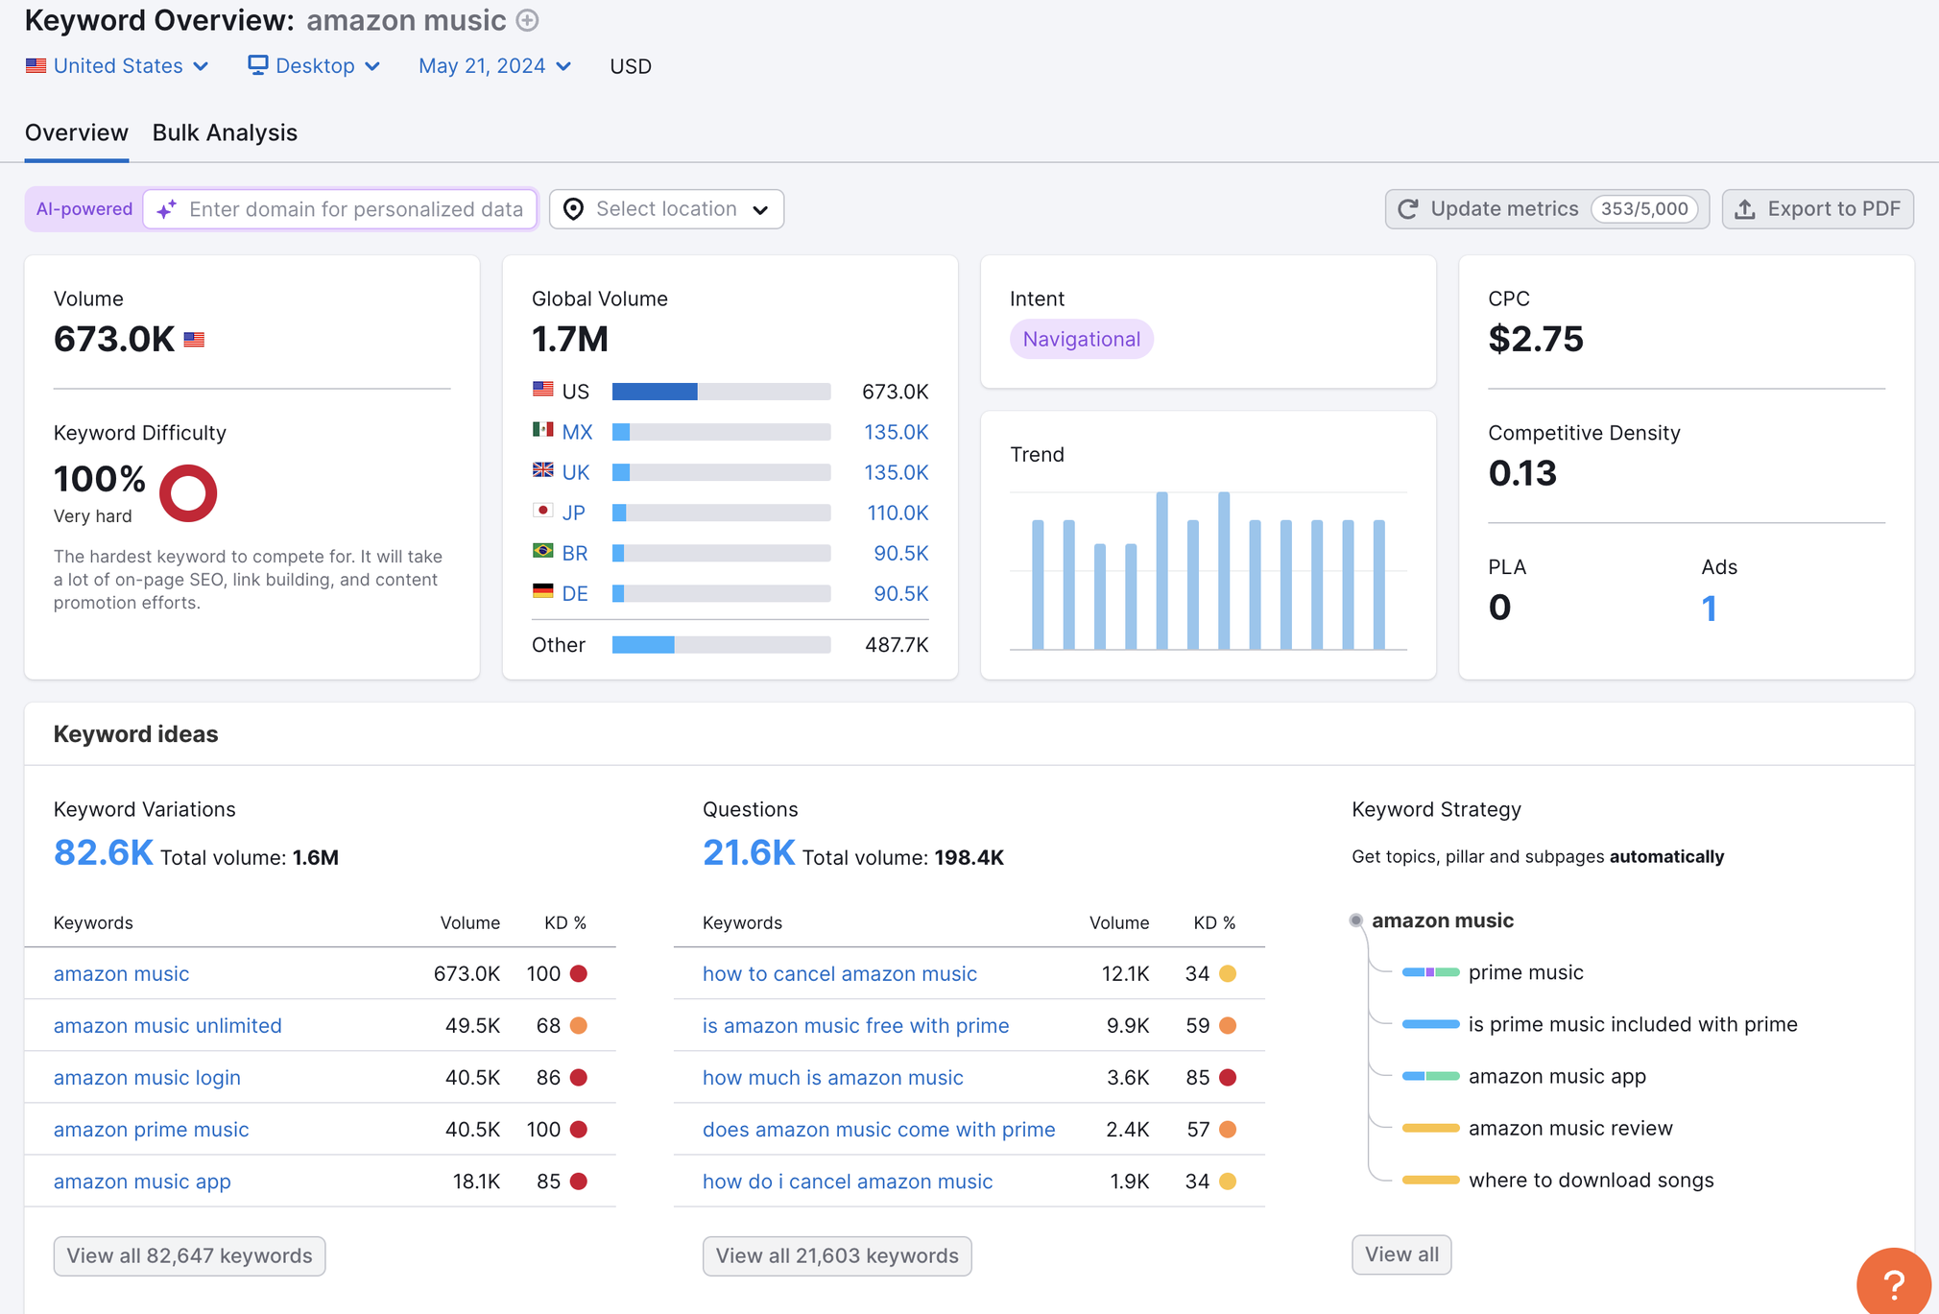Switch to the Bulk Analysis tab
This screenshot has width=1939, height=1314.
click(225, 132)
